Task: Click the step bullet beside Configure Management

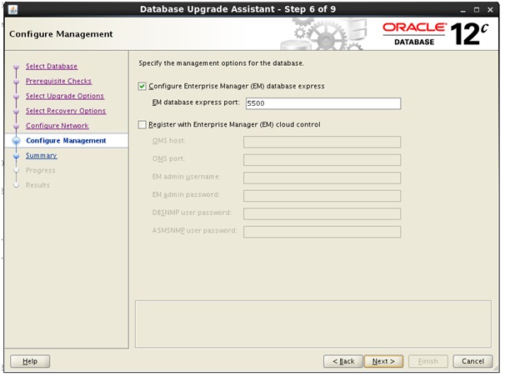Action: 16,141
